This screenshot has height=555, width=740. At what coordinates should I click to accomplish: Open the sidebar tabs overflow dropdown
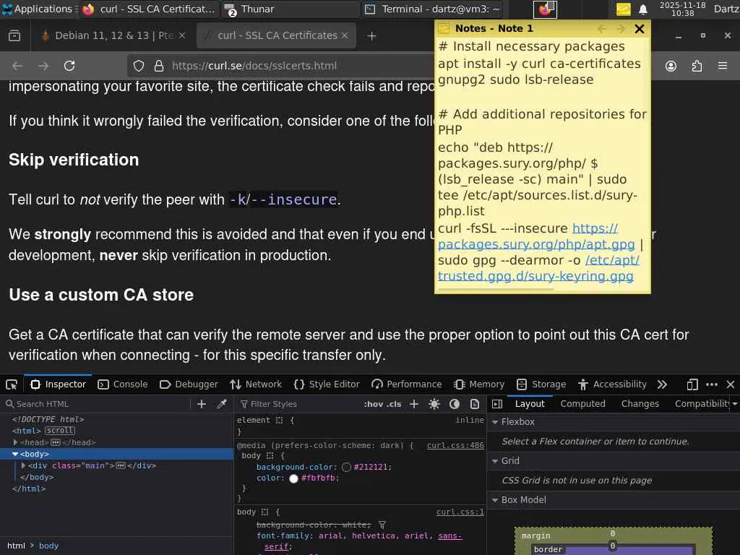tap(734, 404)
